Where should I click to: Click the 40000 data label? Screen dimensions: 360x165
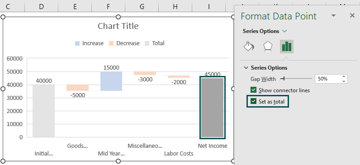point(44,81)
